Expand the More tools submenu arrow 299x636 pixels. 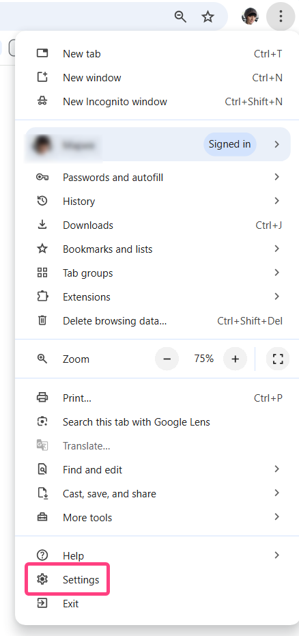(276, 516)
